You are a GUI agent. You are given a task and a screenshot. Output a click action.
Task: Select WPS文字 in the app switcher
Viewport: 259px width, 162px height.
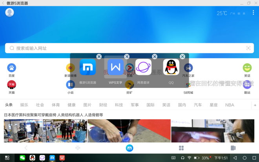[115, 67]
